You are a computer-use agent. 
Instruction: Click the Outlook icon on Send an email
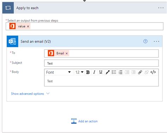click(12, 41)
